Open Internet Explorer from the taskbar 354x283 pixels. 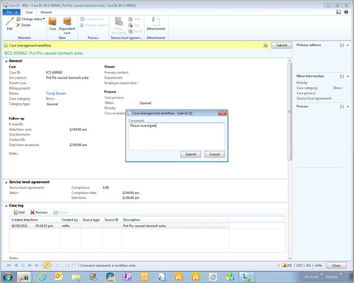(42, 276)
